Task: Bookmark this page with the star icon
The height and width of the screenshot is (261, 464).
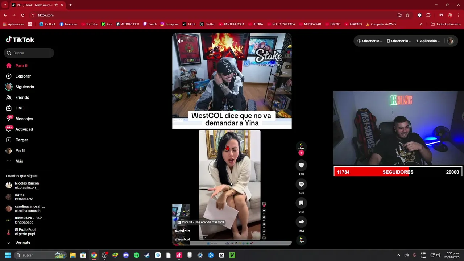Action: [407, 15]
